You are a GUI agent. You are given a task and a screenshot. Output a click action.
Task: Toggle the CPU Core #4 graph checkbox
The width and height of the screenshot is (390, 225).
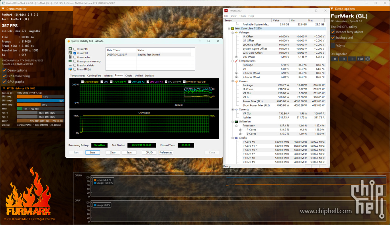pos(166,81)
